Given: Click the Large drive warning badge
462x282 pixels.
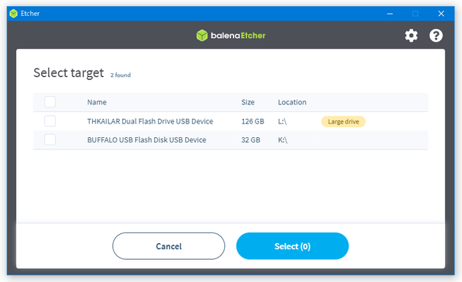Looking at the screenshot, I should tap(343, 122).
